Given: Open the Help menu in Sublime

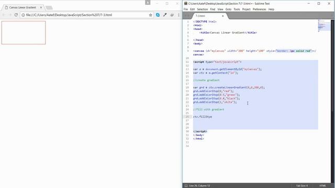Looking at the screenshot, I should (271, 9).
